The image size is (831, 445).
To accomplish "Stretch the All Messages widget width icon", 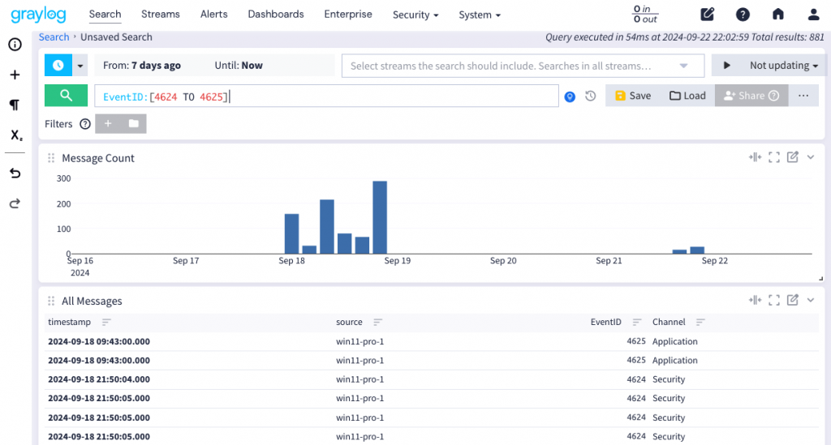I will pos(756,300).
